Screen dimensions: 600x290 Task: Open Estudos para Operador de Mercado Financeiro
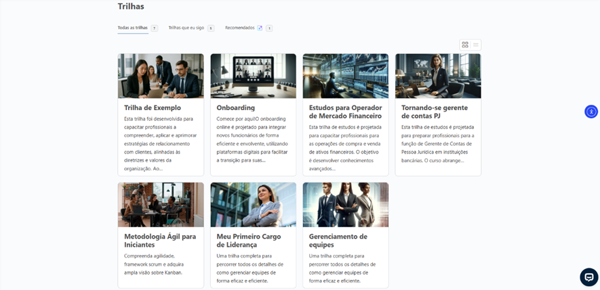(345, 112)
